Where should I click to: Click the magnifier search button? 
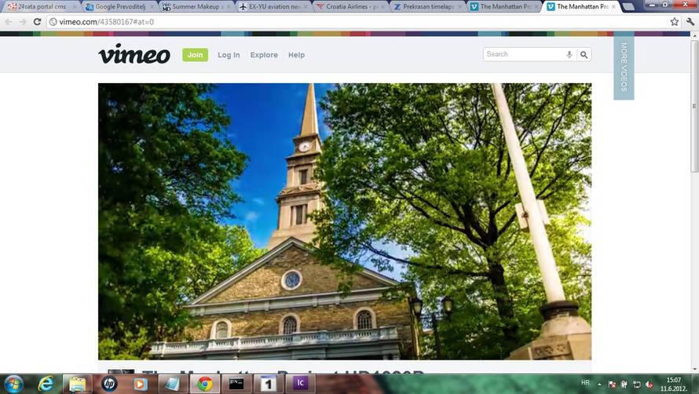pyautogui.click(x=584, y=54)
